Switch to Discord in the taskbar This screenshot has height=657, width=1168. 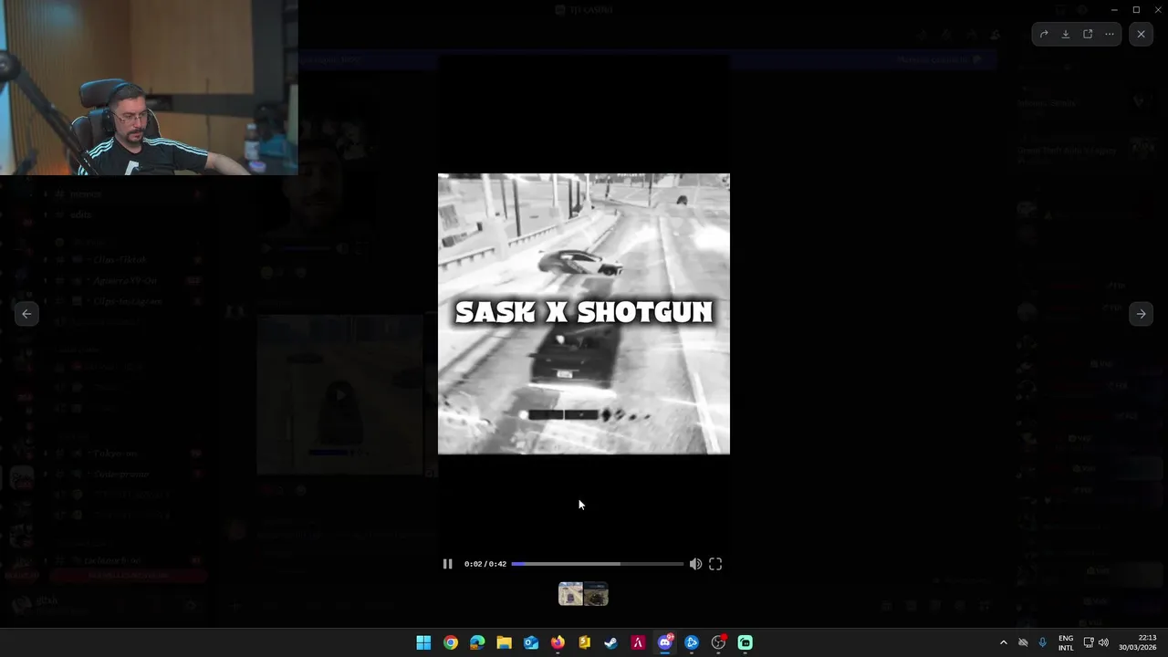[x=665, y=642]
